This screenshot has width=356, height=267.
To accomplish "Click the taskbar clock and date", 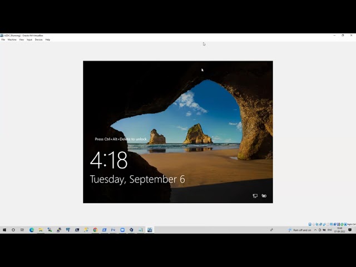I will (341, 230).
